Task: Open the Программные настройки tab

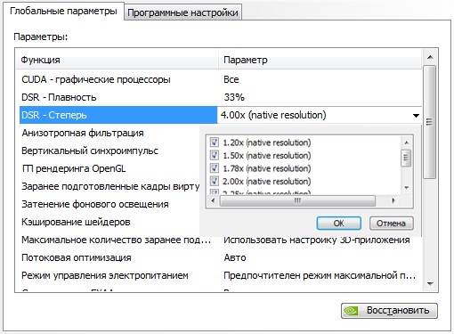Action: tap(182, 12)
